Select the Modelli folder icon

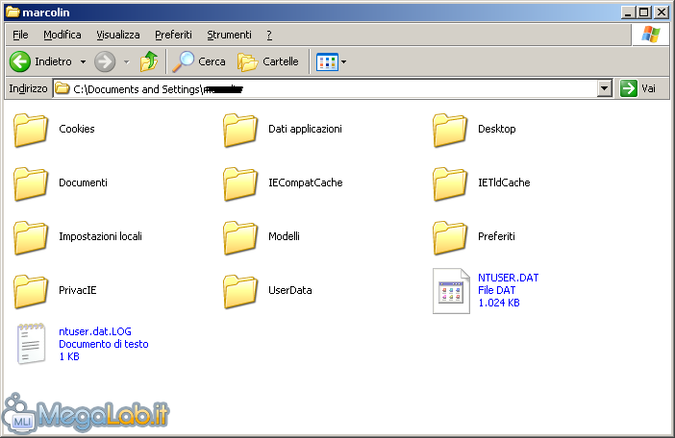(x=240, y=237)
